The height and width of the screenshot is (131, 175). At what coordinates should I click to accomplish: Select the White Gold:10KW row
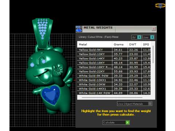point(114,84)
